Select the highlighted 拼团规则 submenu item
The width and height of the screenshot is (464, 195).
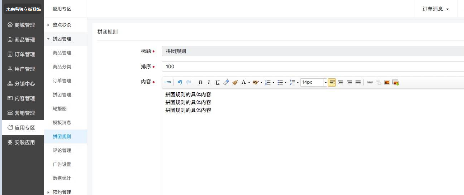pos(66,137)
